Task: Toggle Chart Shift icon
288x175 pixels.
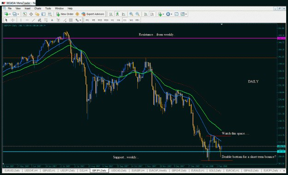Action: click(x=152, y=14)
